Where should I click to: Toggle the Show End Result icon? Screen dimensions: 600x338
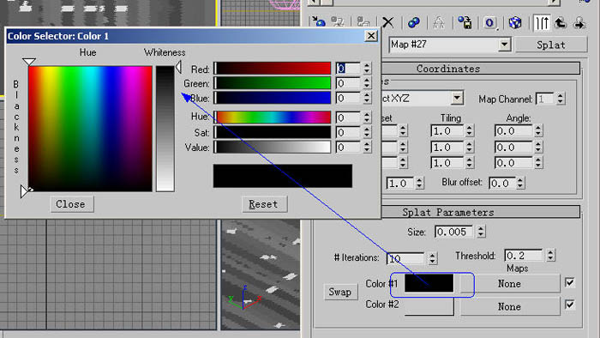pos(542,22)
